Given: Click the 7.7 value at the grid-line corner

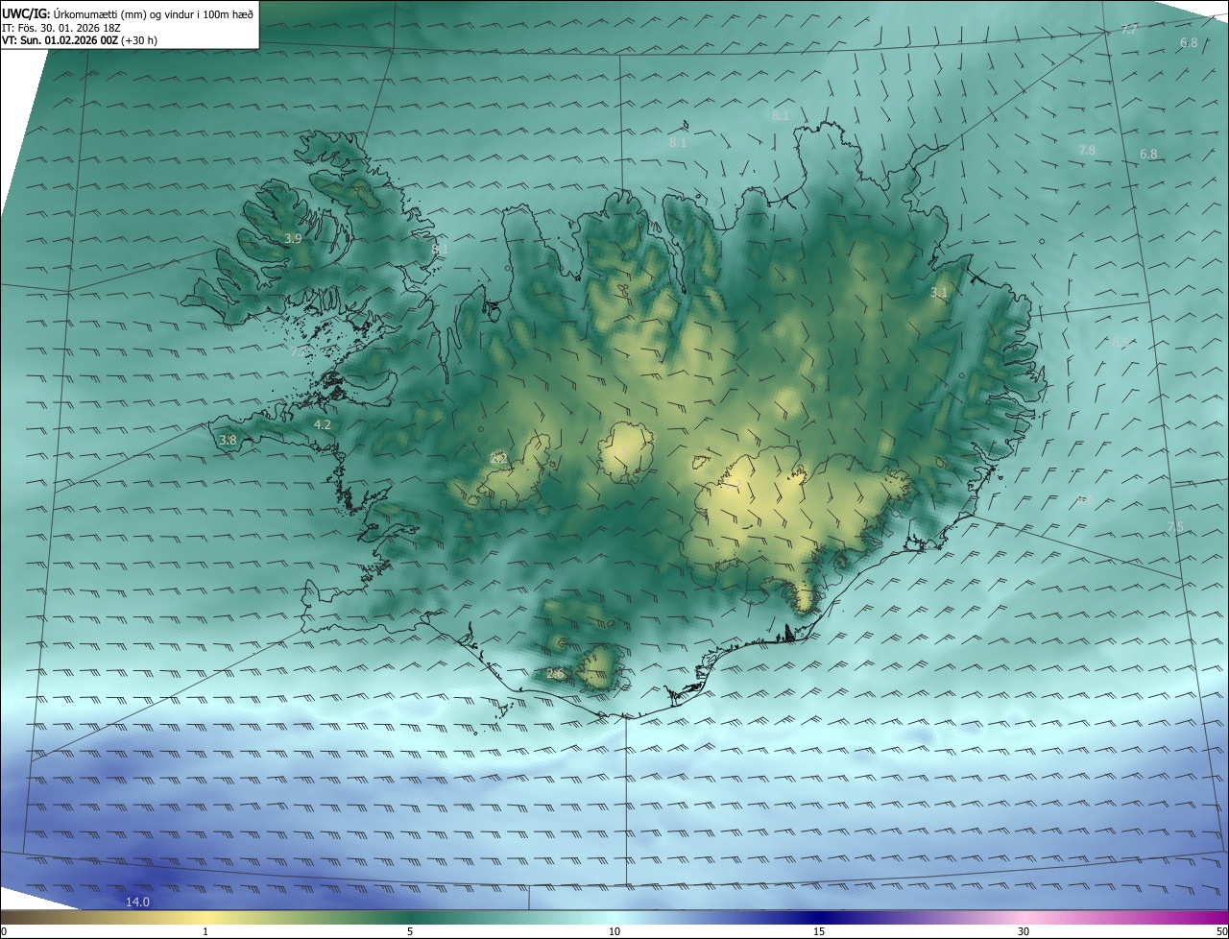Looking at the screenshot, I should (x=1129, y=30).
